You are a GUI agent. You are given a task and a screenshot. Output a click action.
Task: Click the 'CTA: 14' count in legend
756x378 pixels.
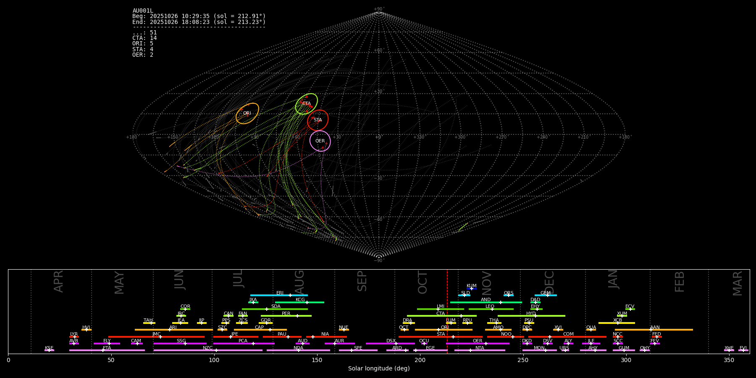pyautogui.click(x=144, y=38)
